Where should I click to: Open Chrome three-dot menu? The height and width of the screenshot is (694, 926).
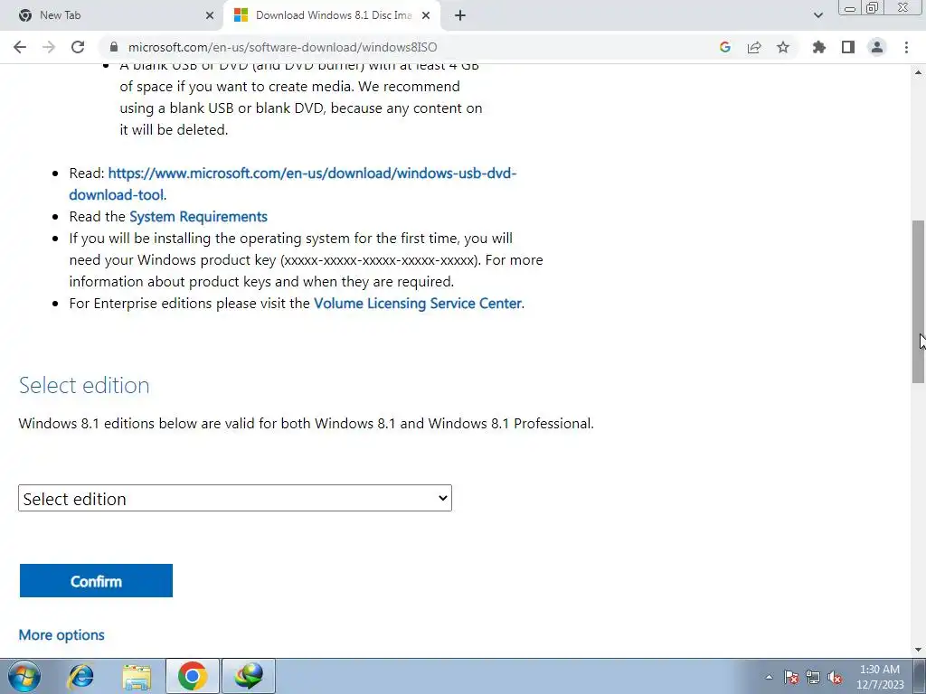pyautogui.click(x=906, y=47)
